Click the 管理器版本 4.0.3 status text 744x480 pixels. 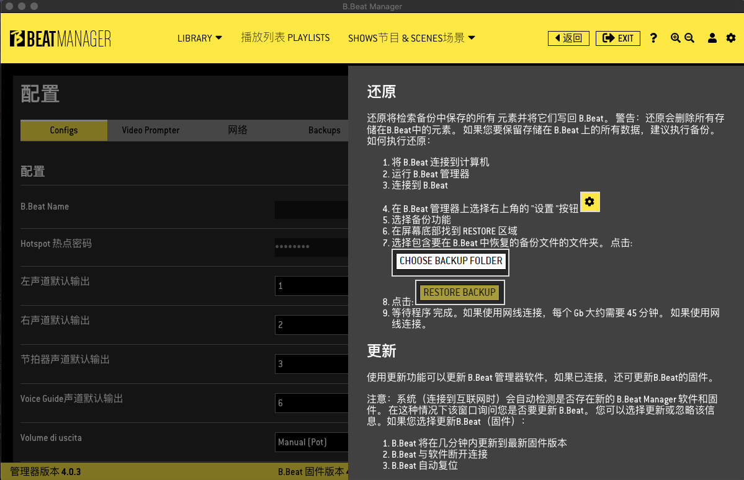coord(45,471)
